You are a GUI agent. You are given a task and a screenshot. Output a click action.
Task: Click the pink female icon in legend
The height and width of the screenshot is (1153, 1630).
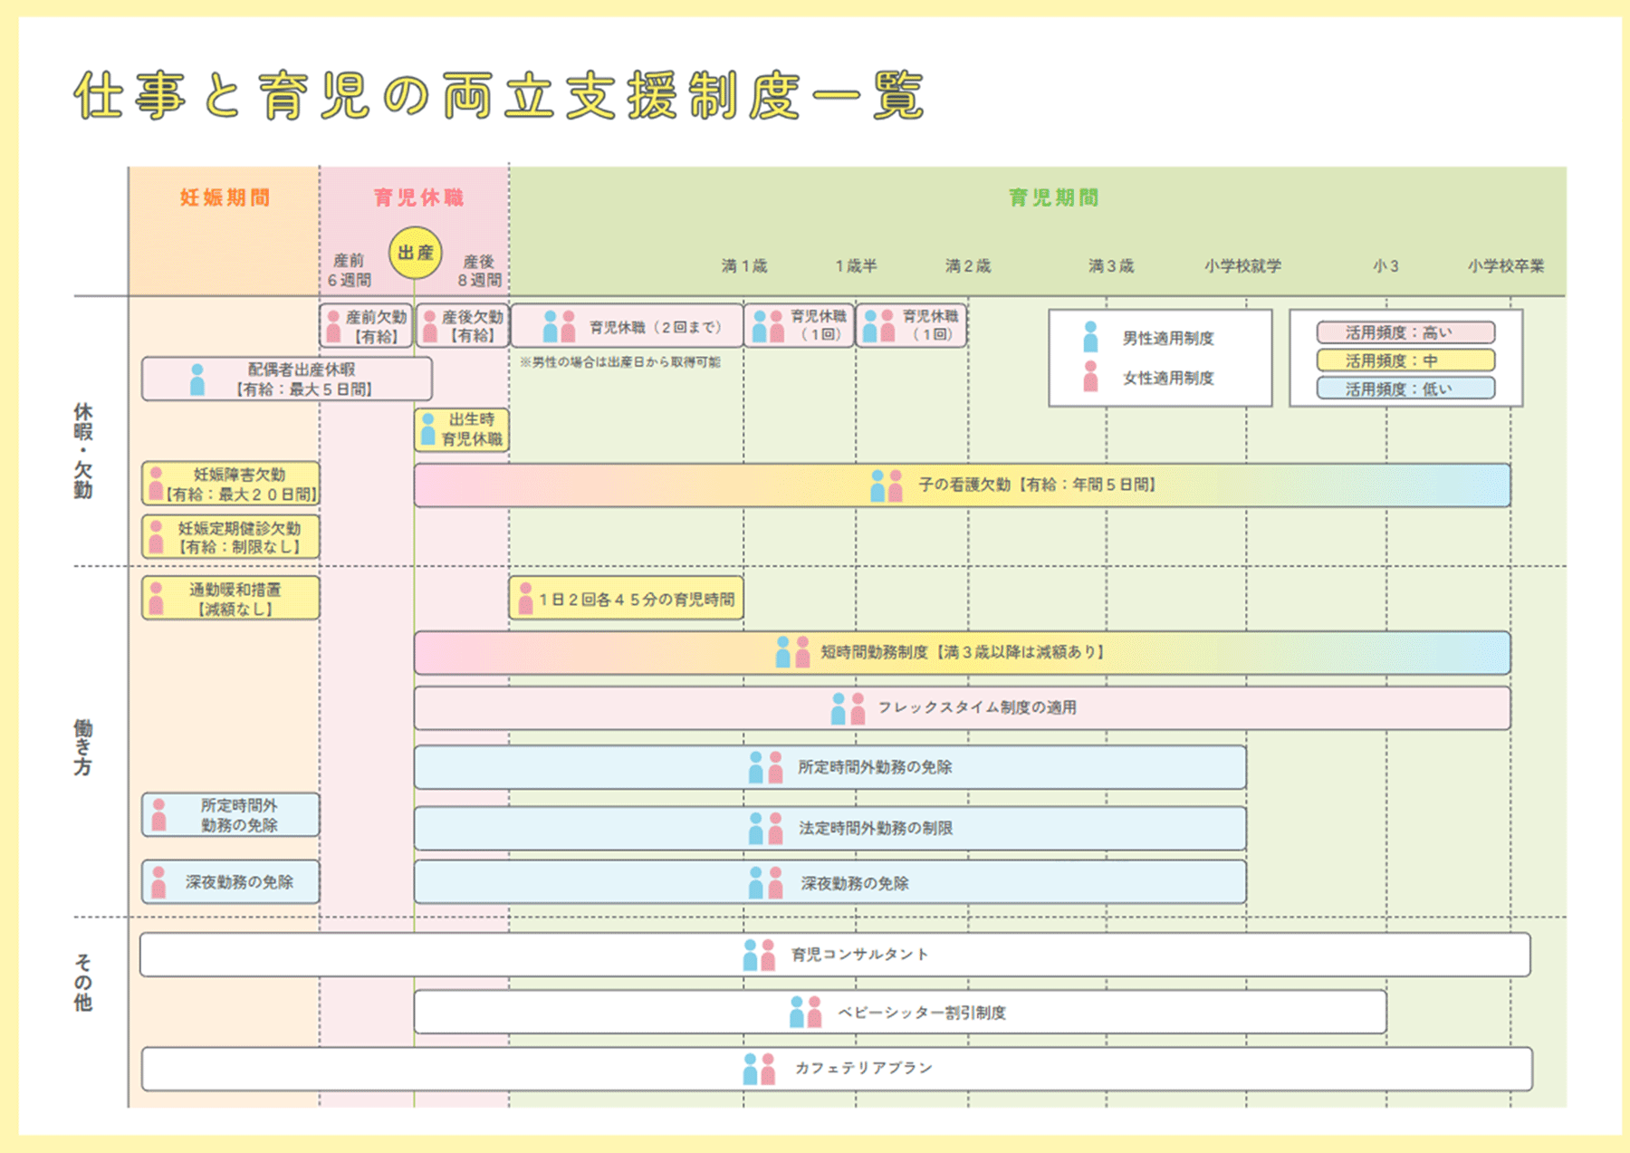click(x=1090, y=377)
